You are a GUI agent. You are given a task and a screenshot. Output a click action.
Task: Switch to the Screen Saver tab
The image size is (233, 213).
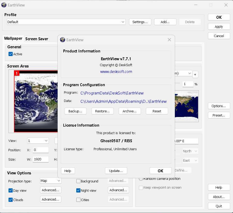tap(37, 39)
